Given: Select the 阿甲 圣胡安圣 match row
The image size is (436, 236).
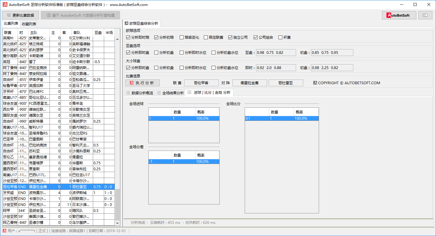Looking at the screenshot, I should 58,210.
